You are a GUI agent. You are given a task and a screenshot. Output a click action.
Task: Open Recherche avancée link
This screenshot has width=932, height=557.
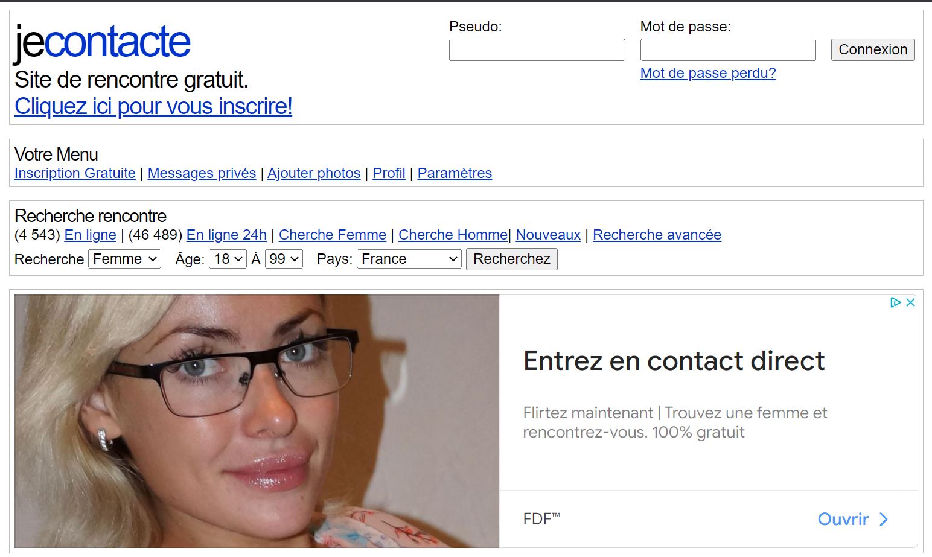[657, 235]
